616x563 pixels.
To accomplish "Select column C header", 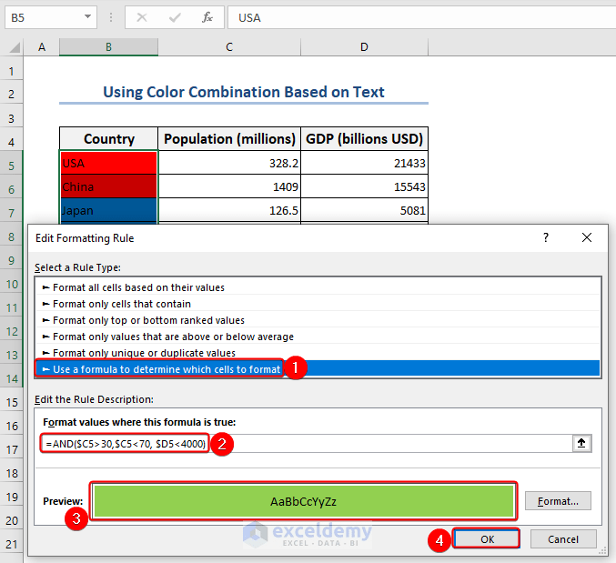I will click(229, 47).
